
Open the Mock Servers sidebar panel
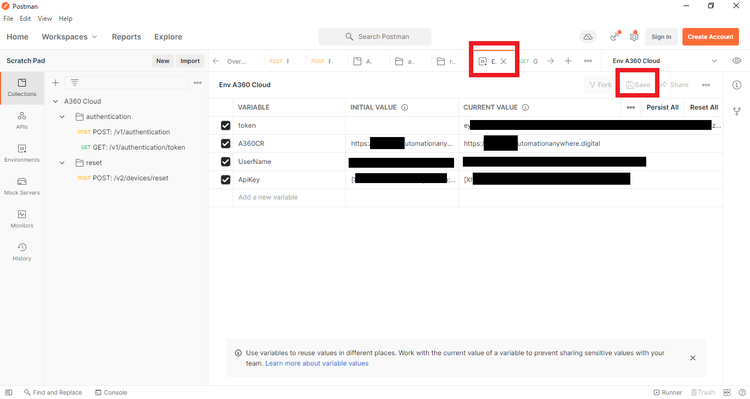22,186
